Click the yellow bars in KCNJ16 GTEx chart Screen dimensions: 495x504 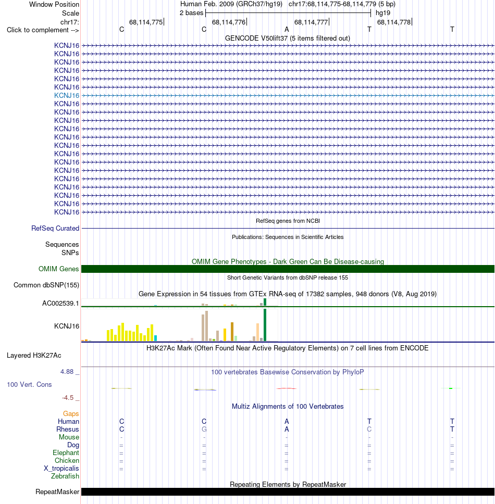(130, 332)
